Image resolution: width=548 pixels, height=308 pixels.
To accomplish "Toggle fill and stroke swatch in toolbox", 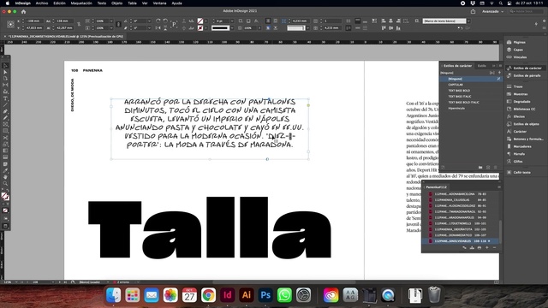I will tap(5, 197).
